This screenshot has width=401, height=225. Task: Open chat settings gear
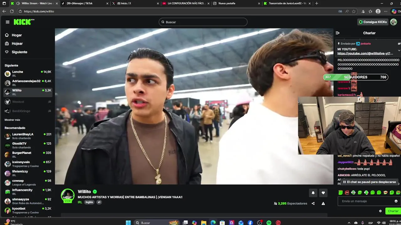pos(380,211)
